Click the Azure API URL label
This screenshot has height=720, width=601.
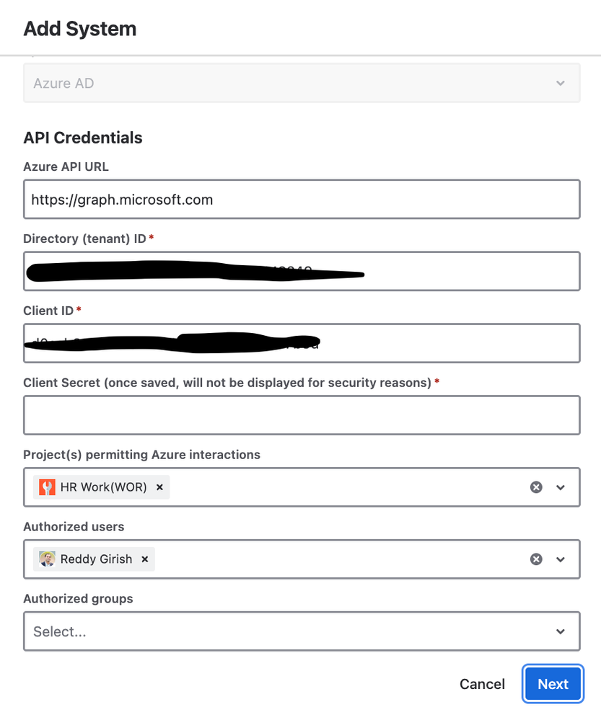click(x=66, y=166)
